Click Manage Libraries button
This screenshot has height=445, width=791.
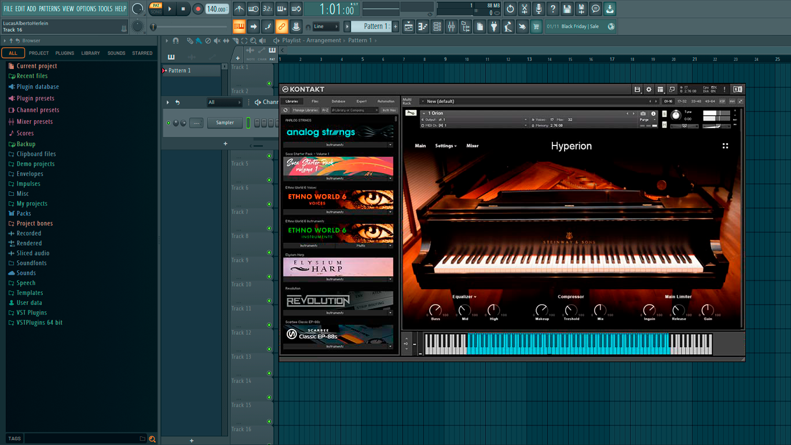pyautogui.click(x=305, y=110)
